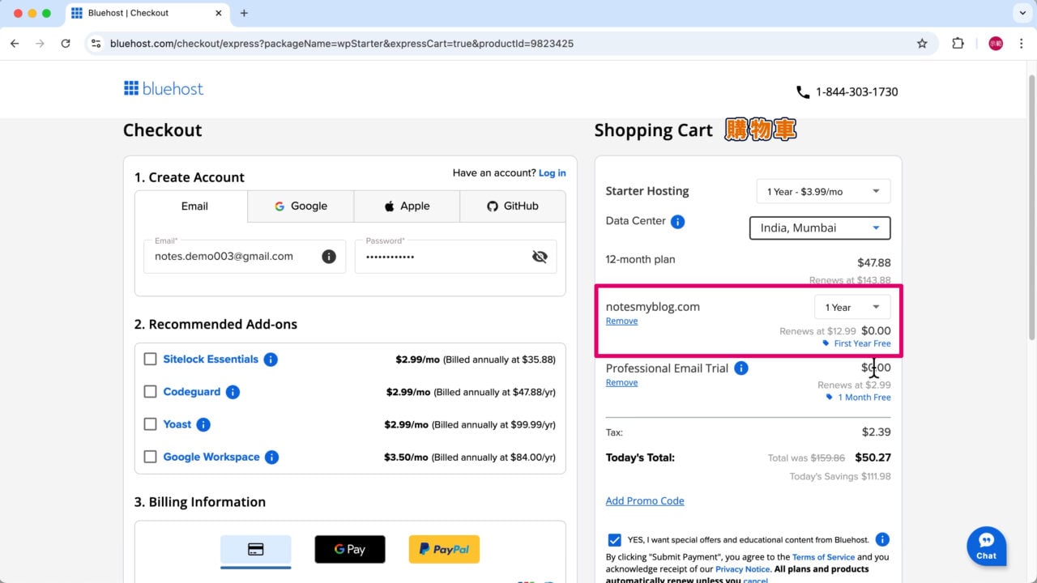
Task: Expand India, Mumbai data center dropdown
Action: [x=819, y=228]
